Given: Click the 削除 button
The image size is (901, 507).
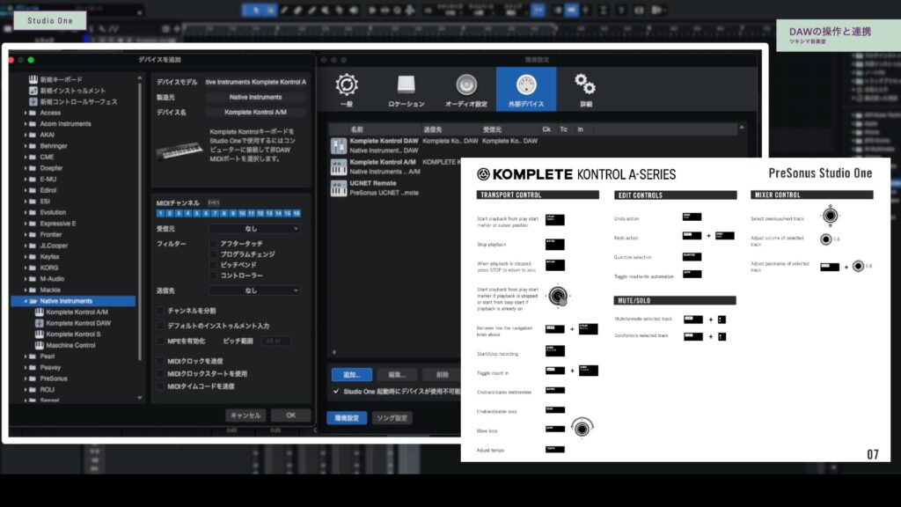Looking at the screenshot, I should pyautogui.click(x=442, y=375).
